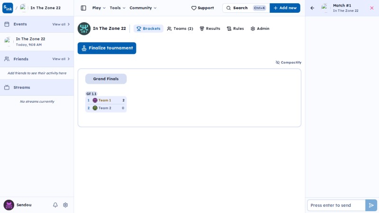Click the breadcrumb tournament image
Image resolution: width=379 pixels, height=213 pixels.
pos(23,8)
